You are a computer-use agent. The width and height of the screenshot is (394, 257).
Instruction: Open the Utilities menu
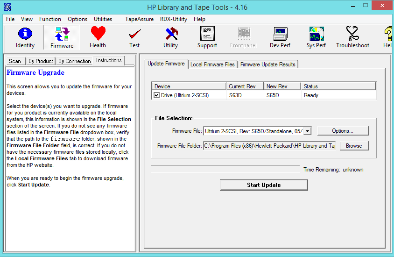tap(103, 19)
